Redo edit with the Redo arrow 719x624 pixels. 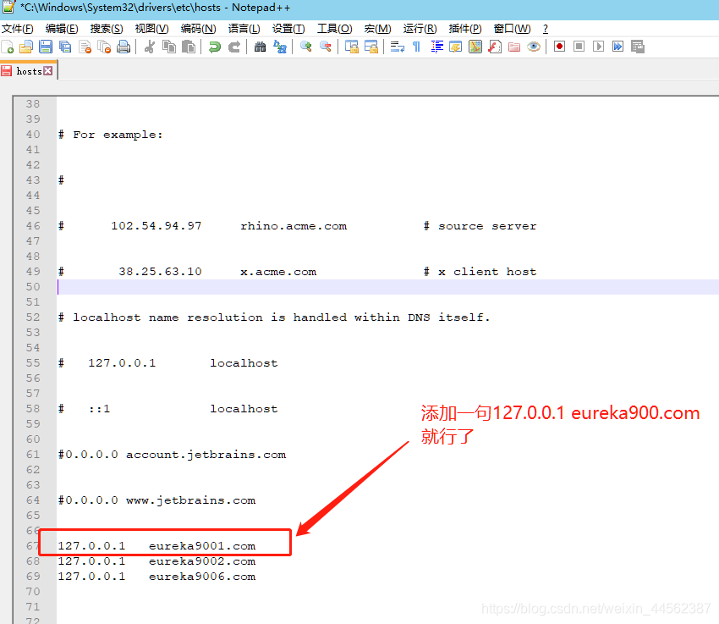click(x=234, y=47)
